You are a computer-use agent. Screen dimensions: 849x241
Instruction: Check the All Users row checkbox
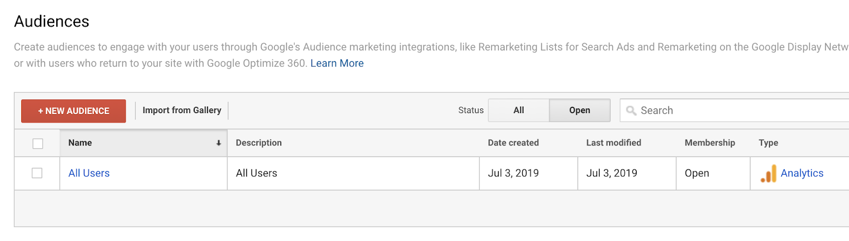[37, 173]
